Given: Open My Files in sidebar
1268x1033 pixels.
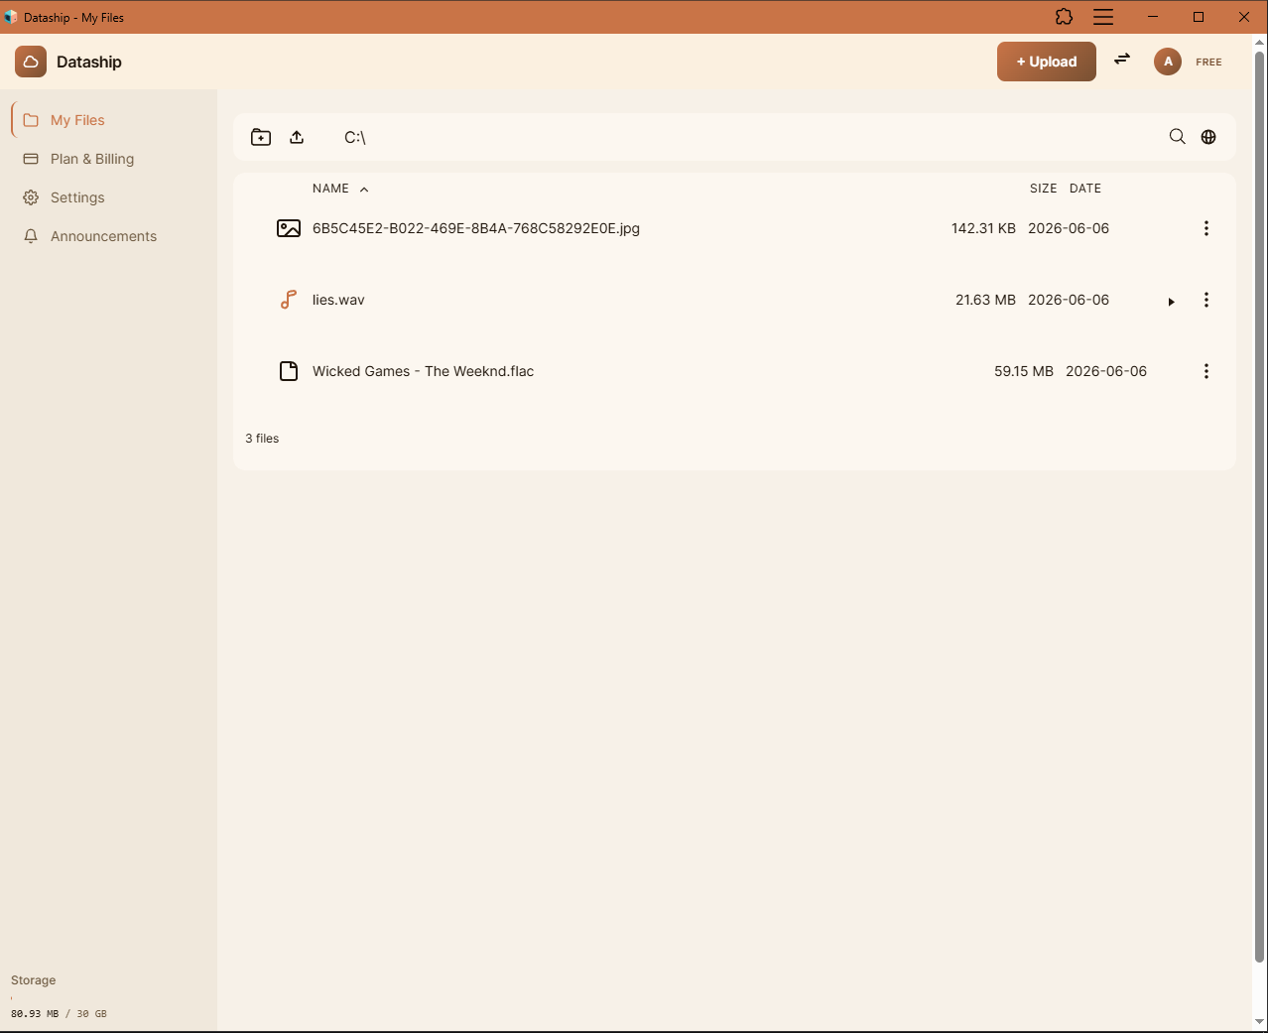Looking at the screenshot, I should pos(109,120).
